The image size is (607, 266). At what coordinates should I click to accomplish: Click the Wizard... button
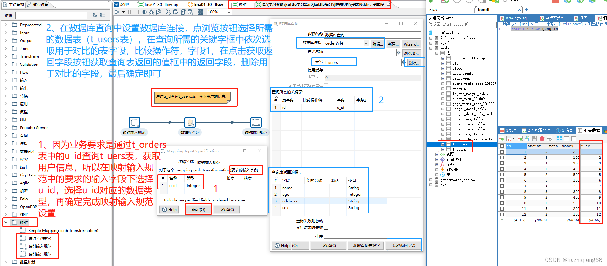point(411,44)
